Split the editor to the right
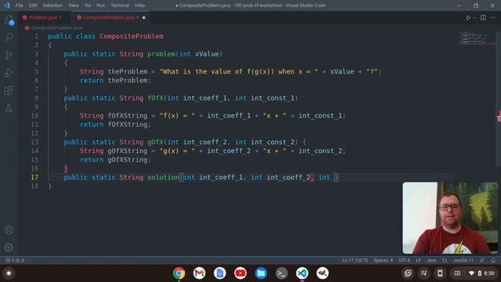Image resolution: width=501 pixels, height=282 pixels. click(x=483, y=17)
